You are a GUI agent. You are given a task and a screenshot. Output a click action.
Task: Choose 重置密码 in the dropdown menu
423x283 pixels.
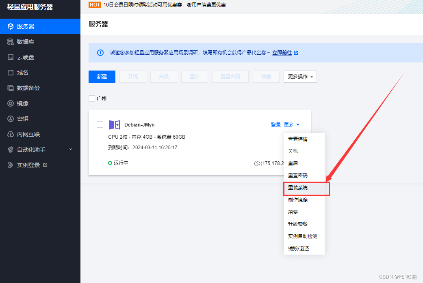[x=304, y=175]
